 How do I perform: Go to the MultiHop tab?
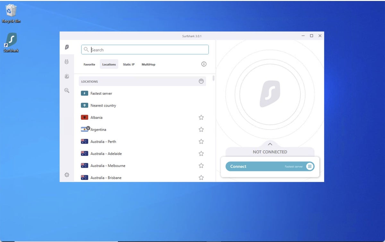(149, 64)
